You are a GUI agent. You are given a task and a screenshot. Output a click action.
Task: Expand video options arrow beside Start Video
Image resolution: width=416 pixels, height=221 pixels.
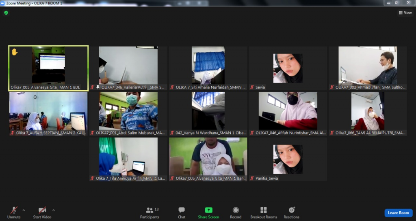point(54,210)
